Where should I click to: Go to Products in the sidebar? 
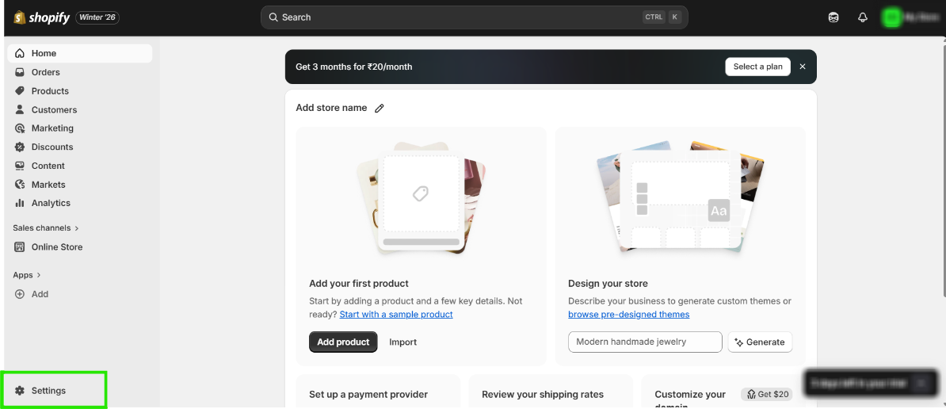(50, 91)
